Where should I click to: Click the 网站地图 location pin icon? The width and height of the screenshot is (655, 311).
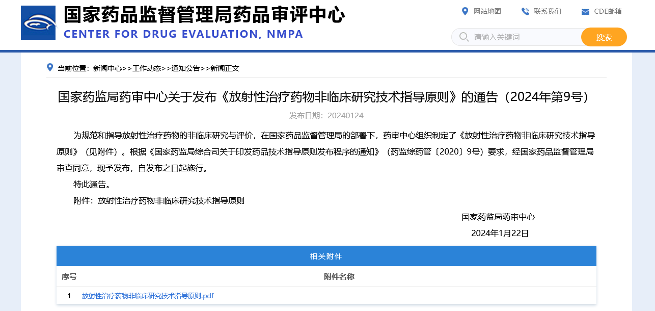tap(465, 11)
